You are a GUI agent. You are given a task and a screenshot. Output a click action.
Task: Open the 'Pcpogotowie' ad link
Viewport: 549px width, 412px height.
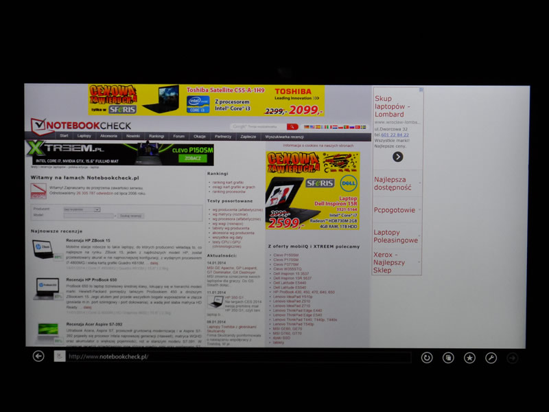(394, 210)
